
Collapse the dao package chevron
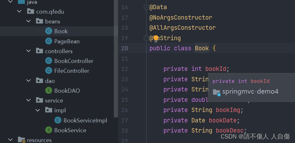pos(29,81)
